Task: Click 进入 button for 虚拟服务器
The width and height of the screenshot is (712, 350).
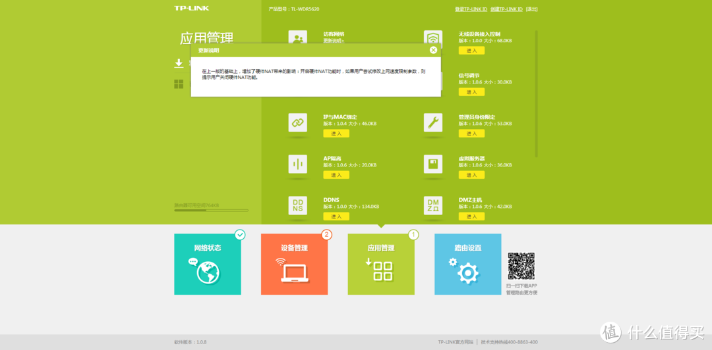Action: coord(471,175)
